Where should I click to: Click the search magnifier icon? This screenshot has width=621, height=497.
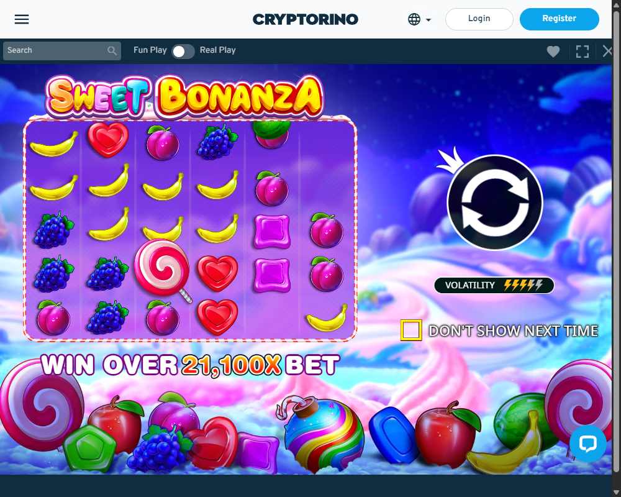(x=112, y=51)
